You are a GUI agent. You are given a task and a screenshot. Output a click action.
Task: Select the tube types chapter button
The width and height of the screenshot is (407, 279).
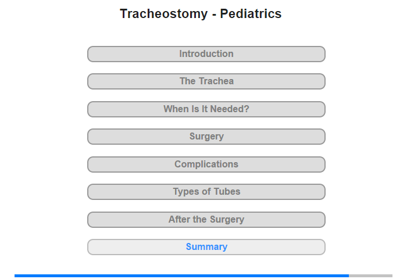point(206,192)
